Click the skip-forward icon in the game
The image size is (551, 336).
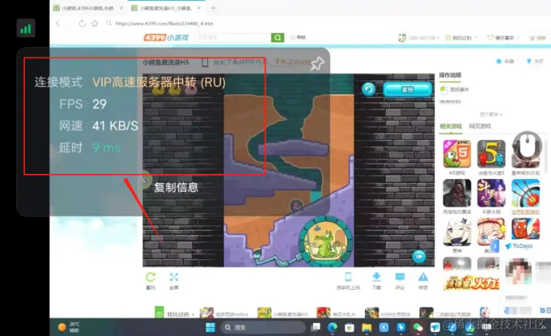(x=419, y=256)
